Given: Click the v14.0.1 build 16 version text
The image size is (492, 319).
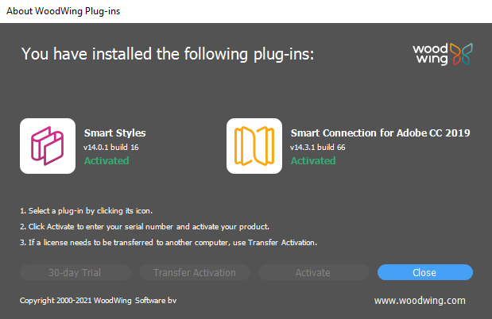Looking at the screenshot, I should tap(110, 148).
